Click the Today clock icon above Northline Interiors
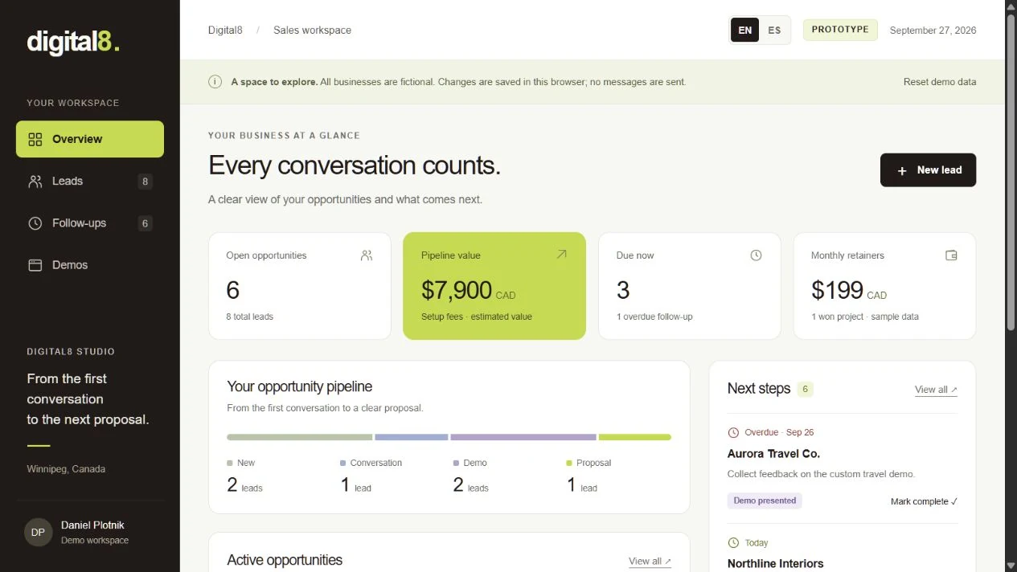Screen dimensions: 1017x572 point(733,543)
